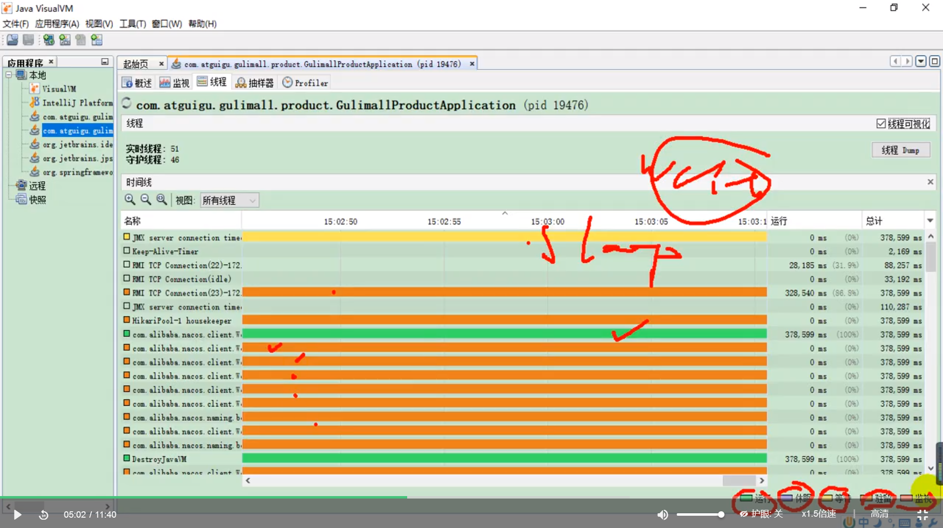Adjust the video volume slider

700,514
